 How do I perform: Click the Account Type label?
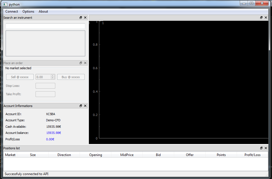[15, 120]
